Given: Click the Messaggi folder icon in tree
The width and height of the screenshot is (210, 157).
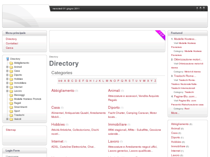Looking at the screenshot, I should coord(11,95).
